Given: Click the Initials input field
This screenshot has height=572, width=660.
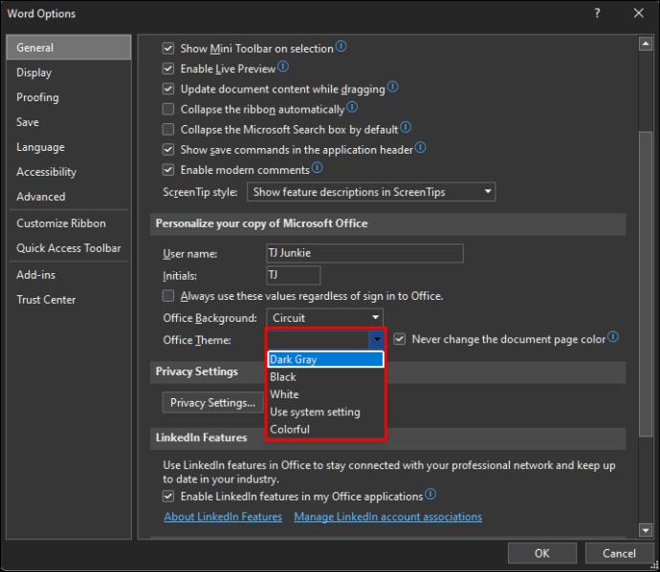Looking at the screenshot, I should click(x=294, y=275).
